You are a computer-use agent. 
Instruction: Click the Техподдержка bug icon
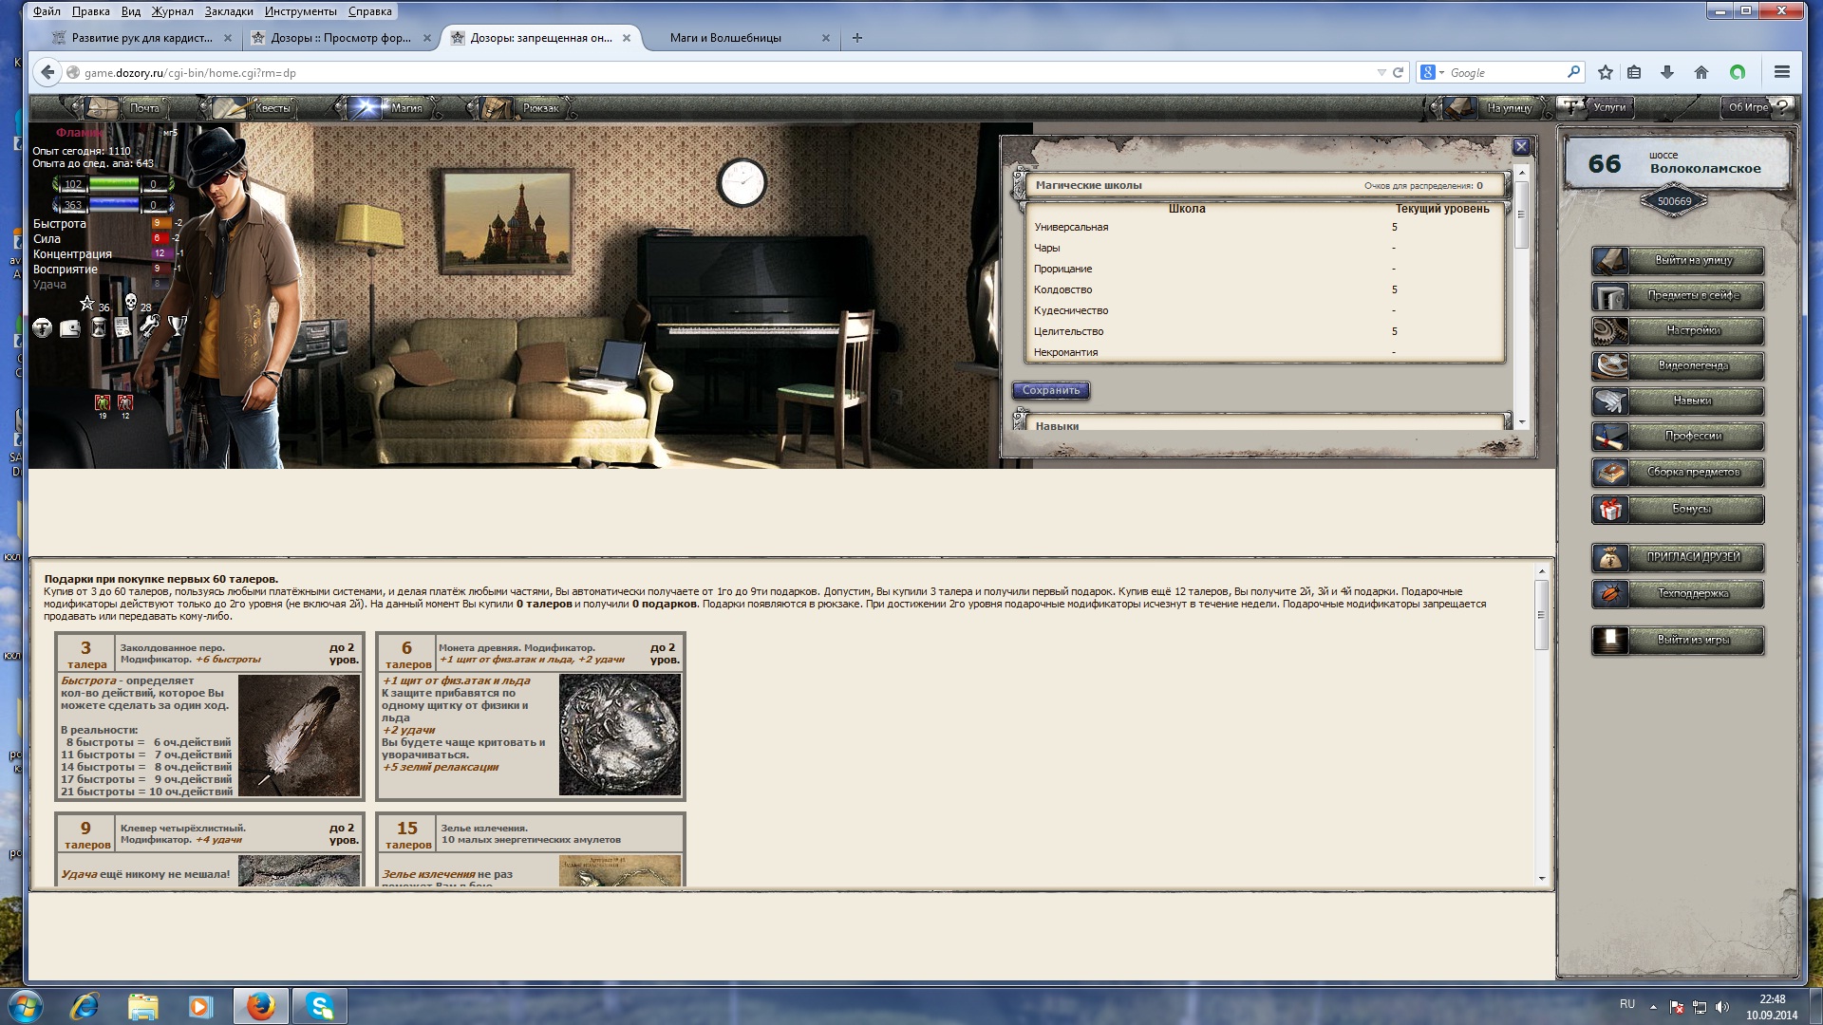(1610, 594)
